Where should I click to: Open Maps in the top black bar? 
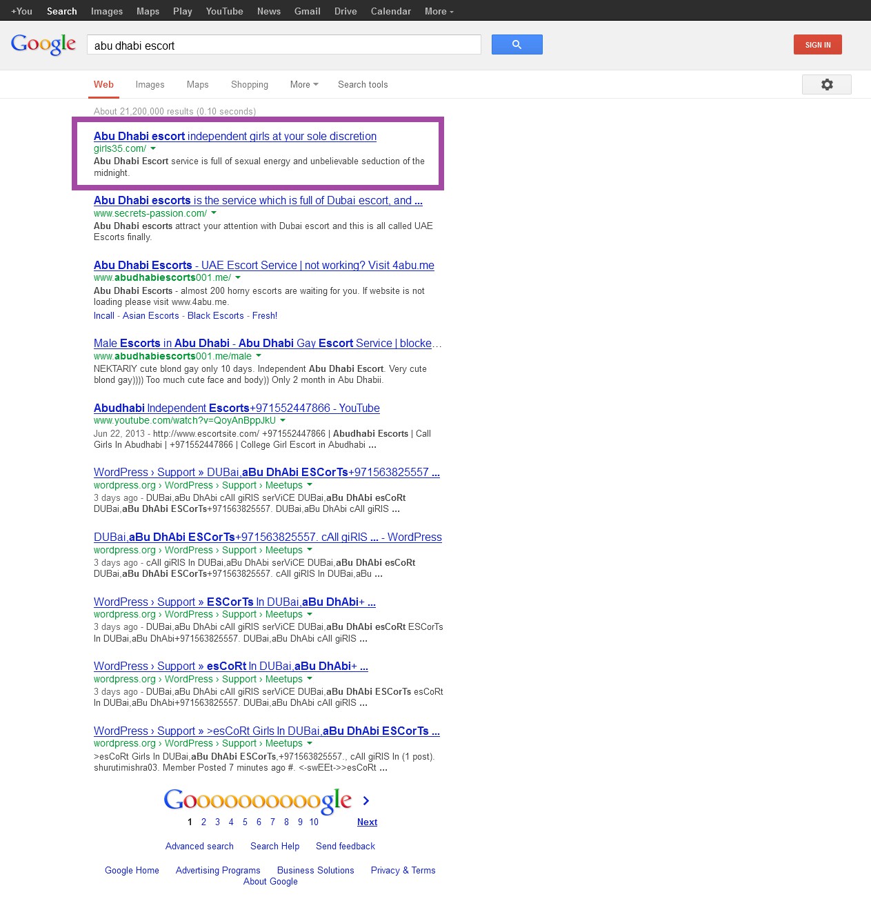click(x=148, y=11)
